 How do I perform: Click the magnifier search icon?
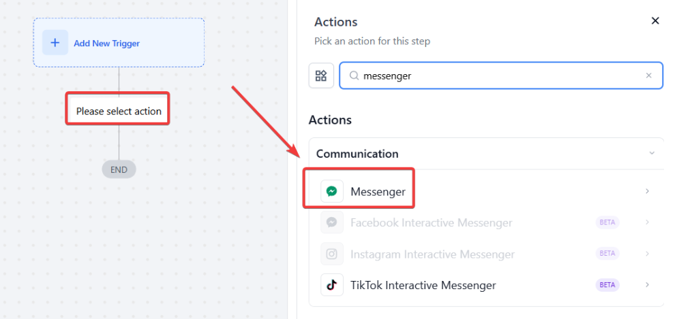354,76
